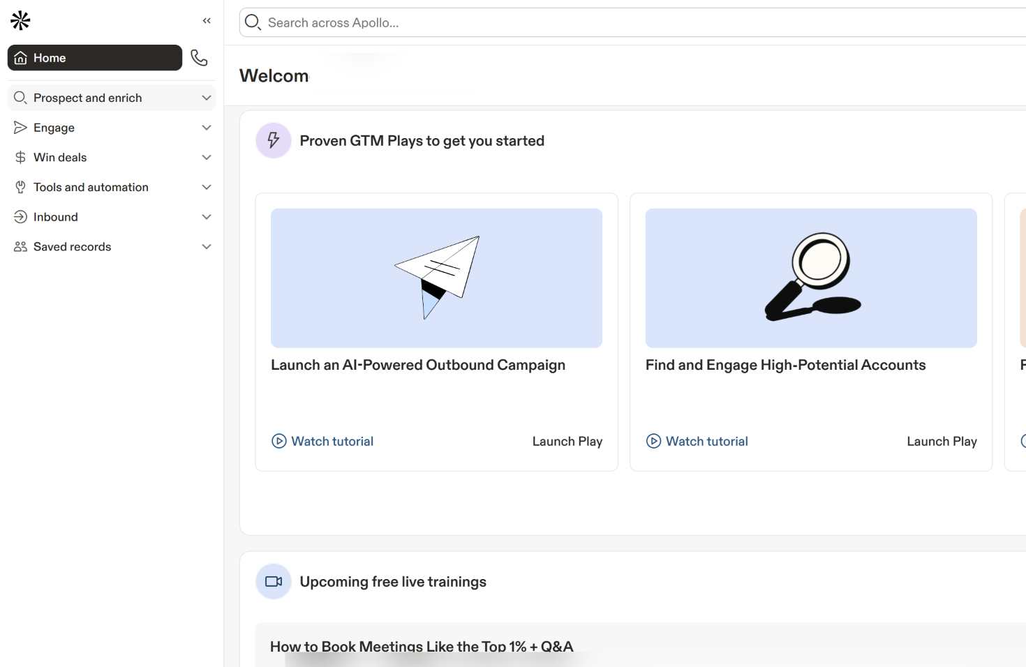The image size is (1026, 667).
Task: Focus the Search across Apollo field
Action: [628, 22]
